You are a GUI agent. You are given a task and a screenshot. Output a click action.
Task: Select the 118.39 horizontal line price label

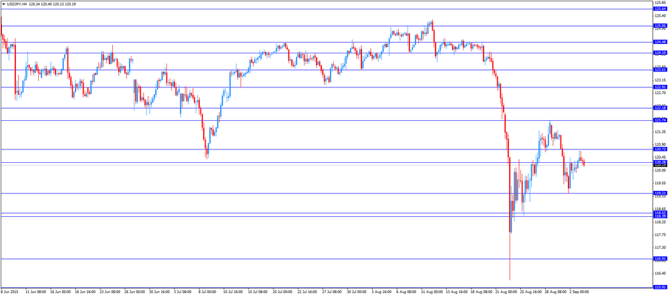click(661, 216)
